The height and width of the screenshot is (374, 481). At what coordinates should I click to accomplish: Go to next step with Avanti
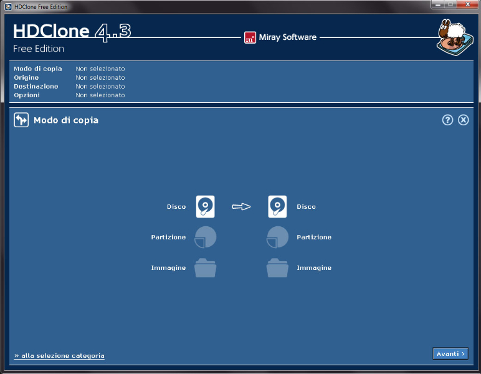pyautogui.click(x=450, y=354)
